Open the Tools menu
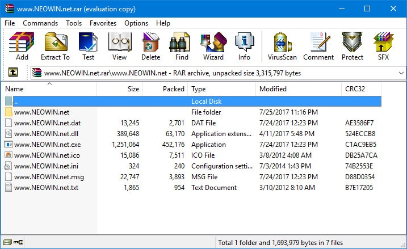Screen dimensions: 407x249 coord(74,23)
